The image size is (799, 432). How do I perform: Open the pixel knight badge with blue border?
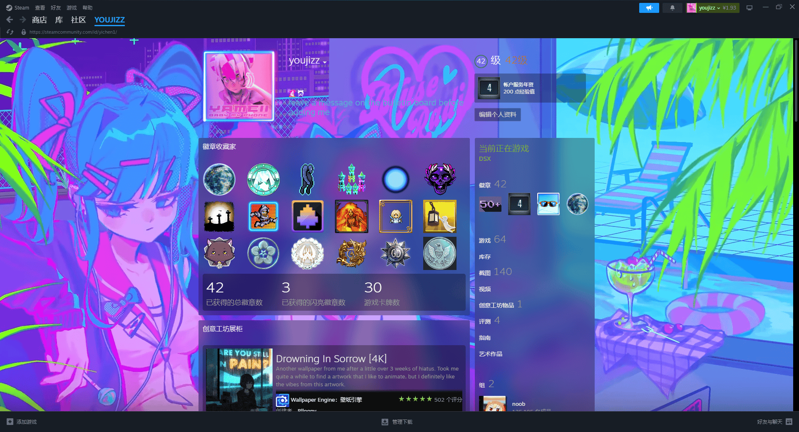point(263,216)
